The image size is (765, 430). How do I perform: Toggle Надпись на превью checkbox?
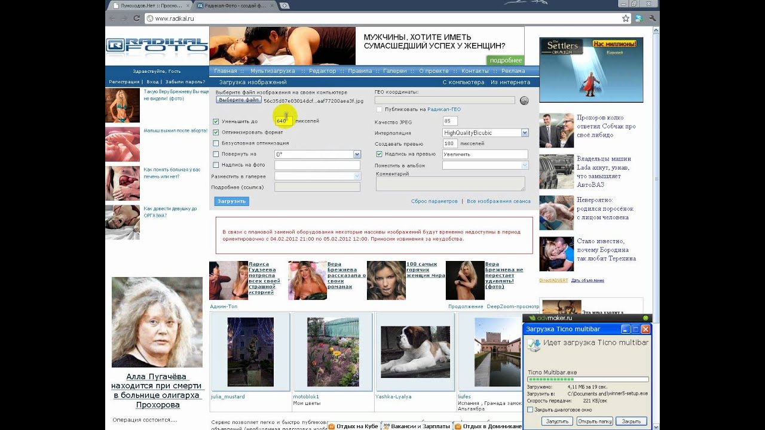tap(380, 154)
